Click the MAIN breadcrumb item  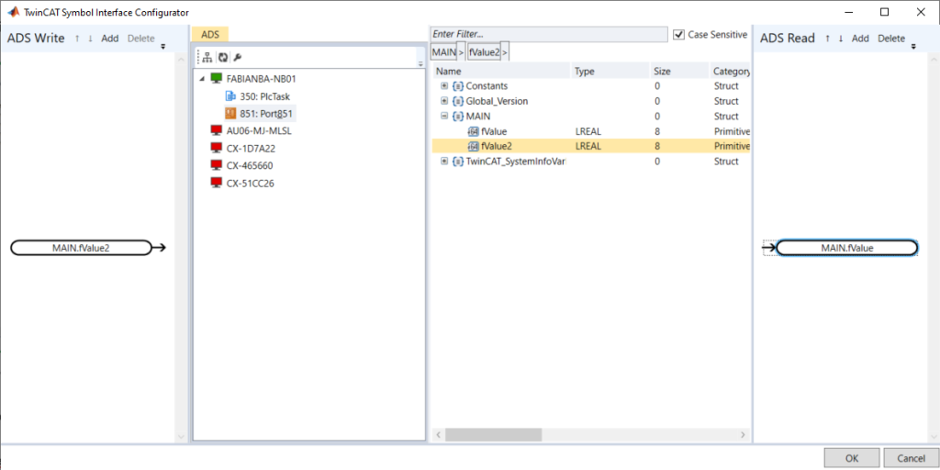[442, 52]
